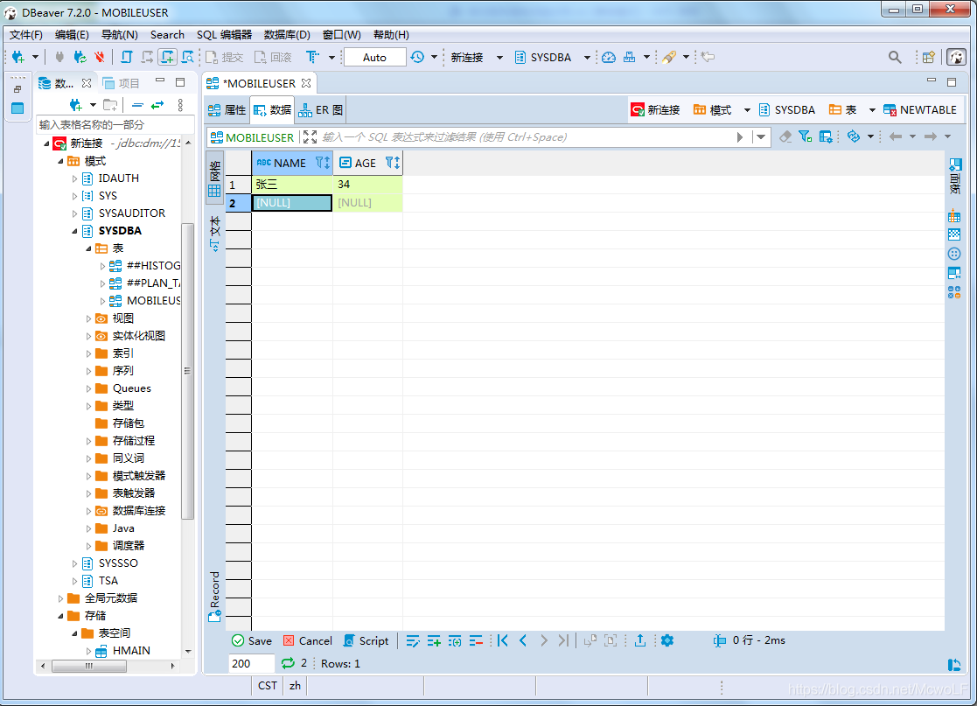Click the custom filters funnel icon
This screenshot has width=977, height=706.
[x=805, y=136]
